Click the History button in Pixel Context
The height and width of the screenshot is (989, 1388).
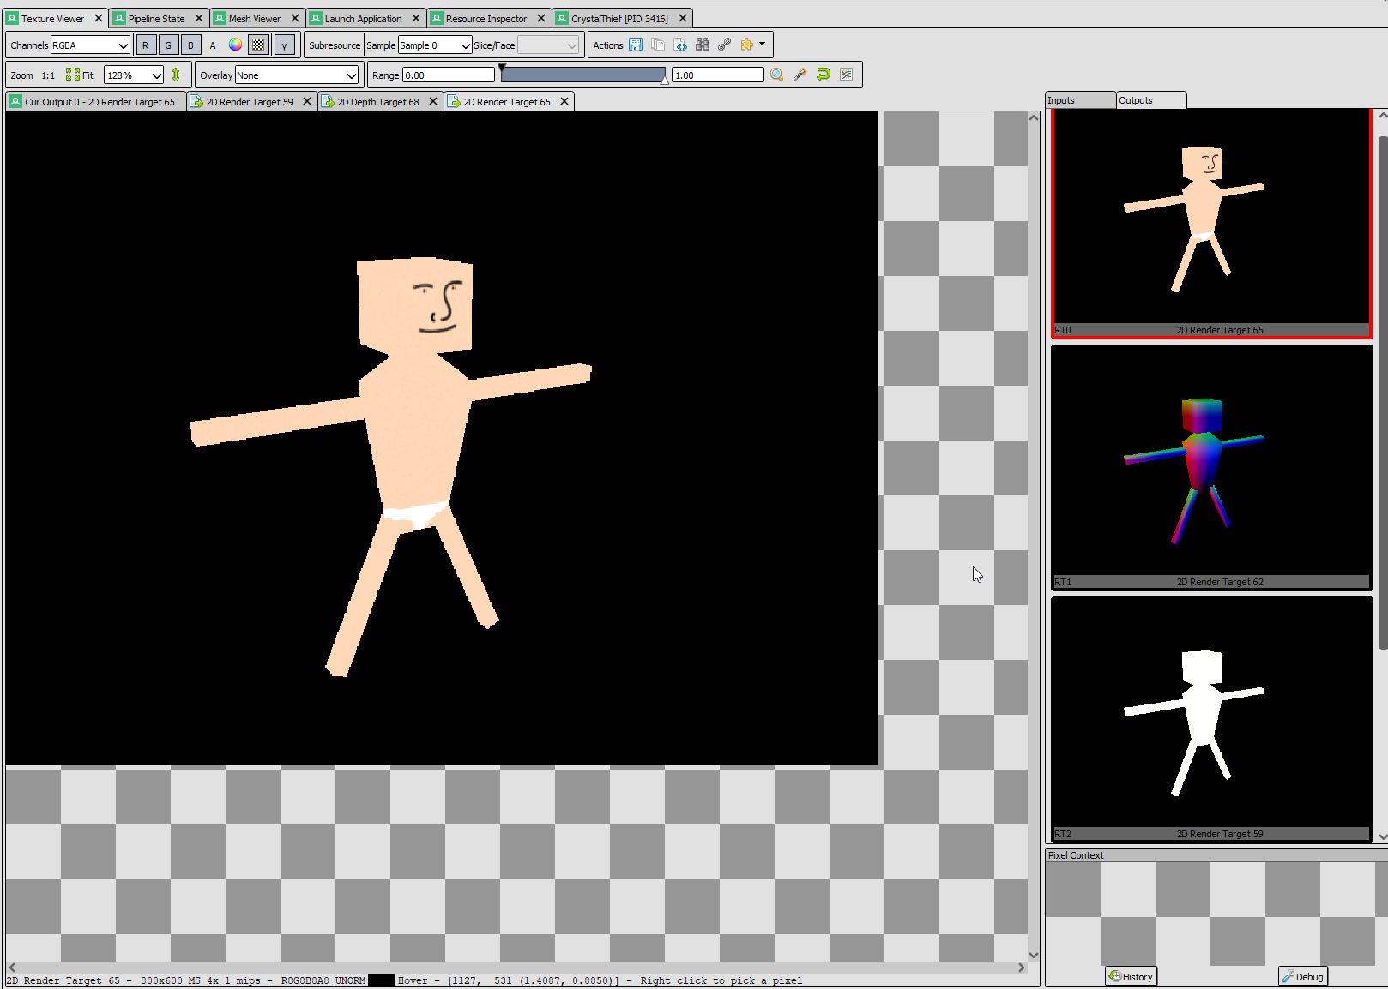coord(1132,976)
